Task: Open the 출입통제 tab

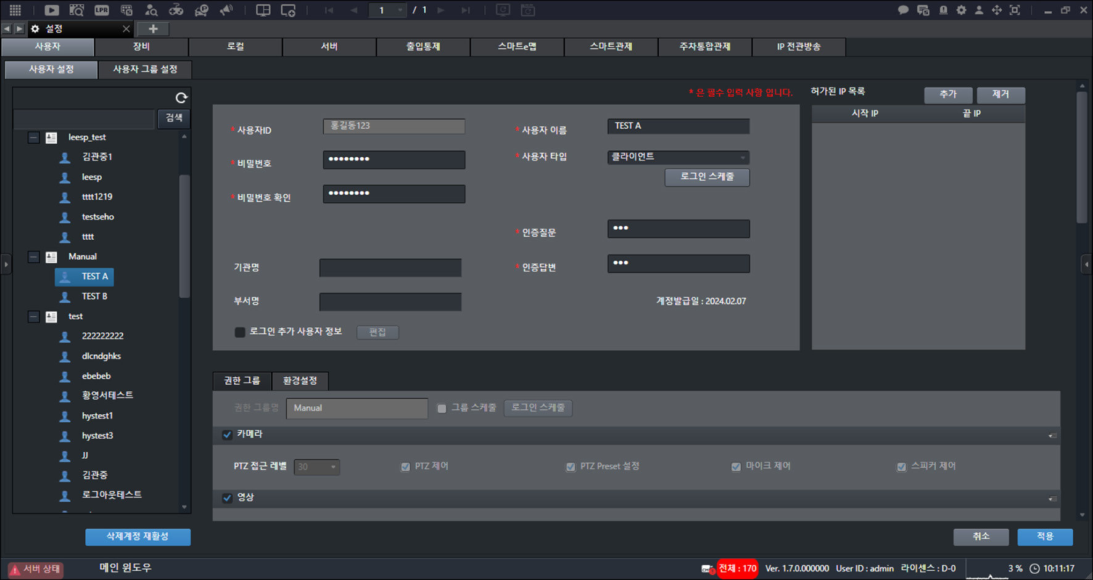Action: click(x=423, y=47)
